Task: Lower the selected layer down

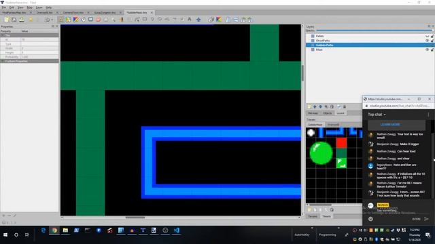Action: coord(320,107)
